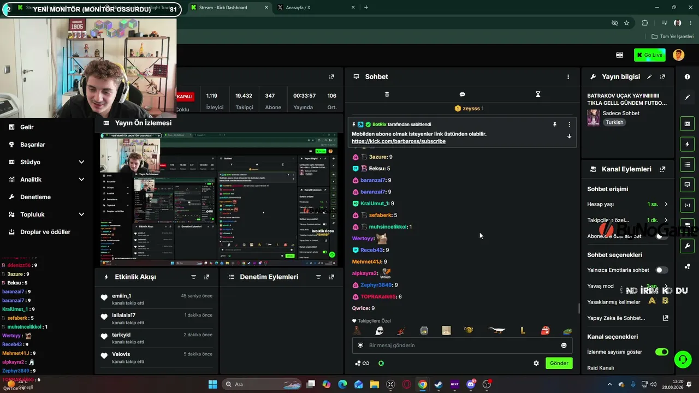Image resolution: width=699 pixels, height=393 pixels.
Task: Filter the Denetim Eylemleri list
Action: pyautogui.click(x=318, y=277)
